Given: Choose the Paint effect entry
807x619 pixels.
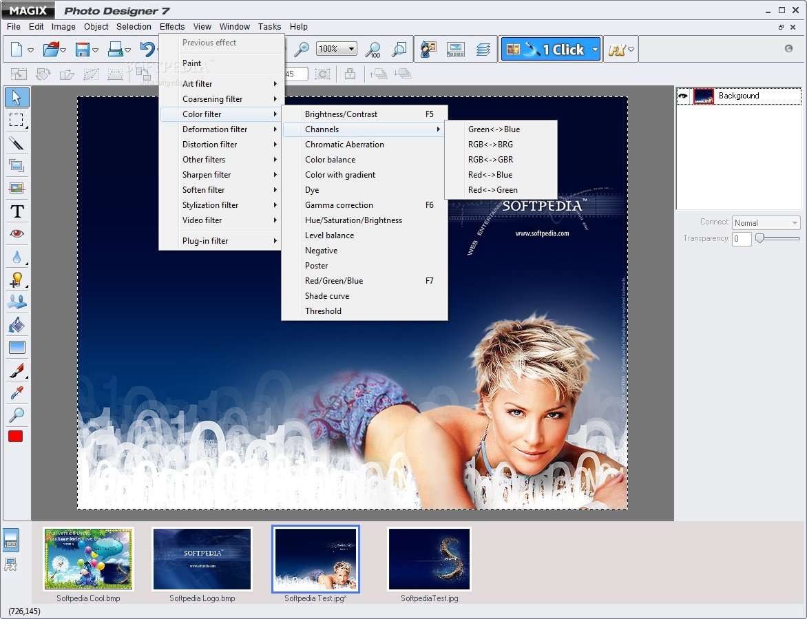Looking at the screenshot, I should click(220, 63).
